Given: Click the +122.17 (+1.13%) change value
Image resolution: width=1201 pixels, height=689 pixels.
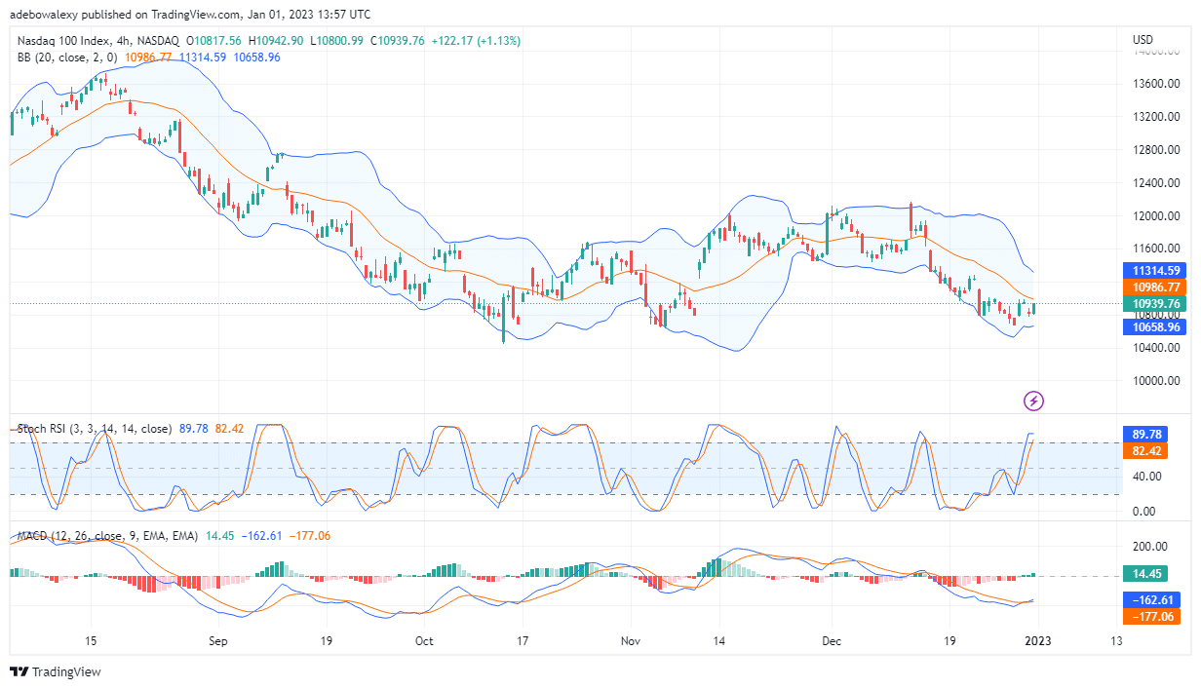Looking at the screenshot, I should 477,41.
